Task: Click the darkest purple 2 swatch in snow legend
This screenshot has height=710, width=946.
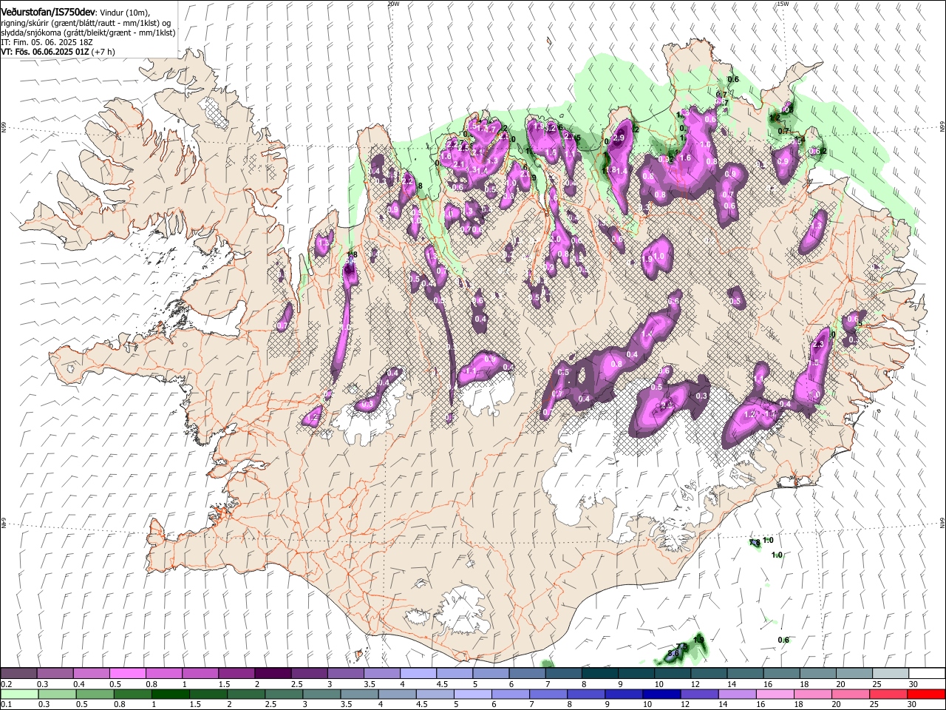Action: [x=272, y=673]
